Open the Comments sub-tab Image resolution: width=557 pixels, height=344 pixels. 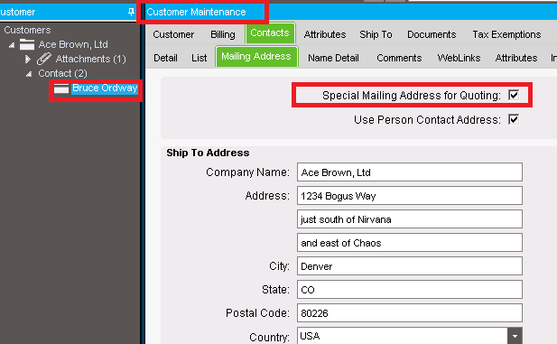[399, 58]
